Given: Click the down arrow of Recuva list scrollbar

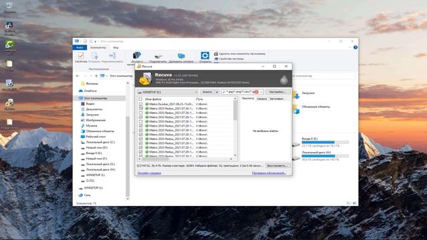Looking at the screenshot, I should [236, 155].
